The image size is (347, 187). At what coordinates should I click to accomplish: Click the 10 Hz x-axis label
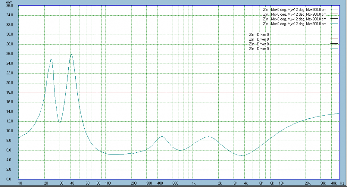tap(20, 183)
